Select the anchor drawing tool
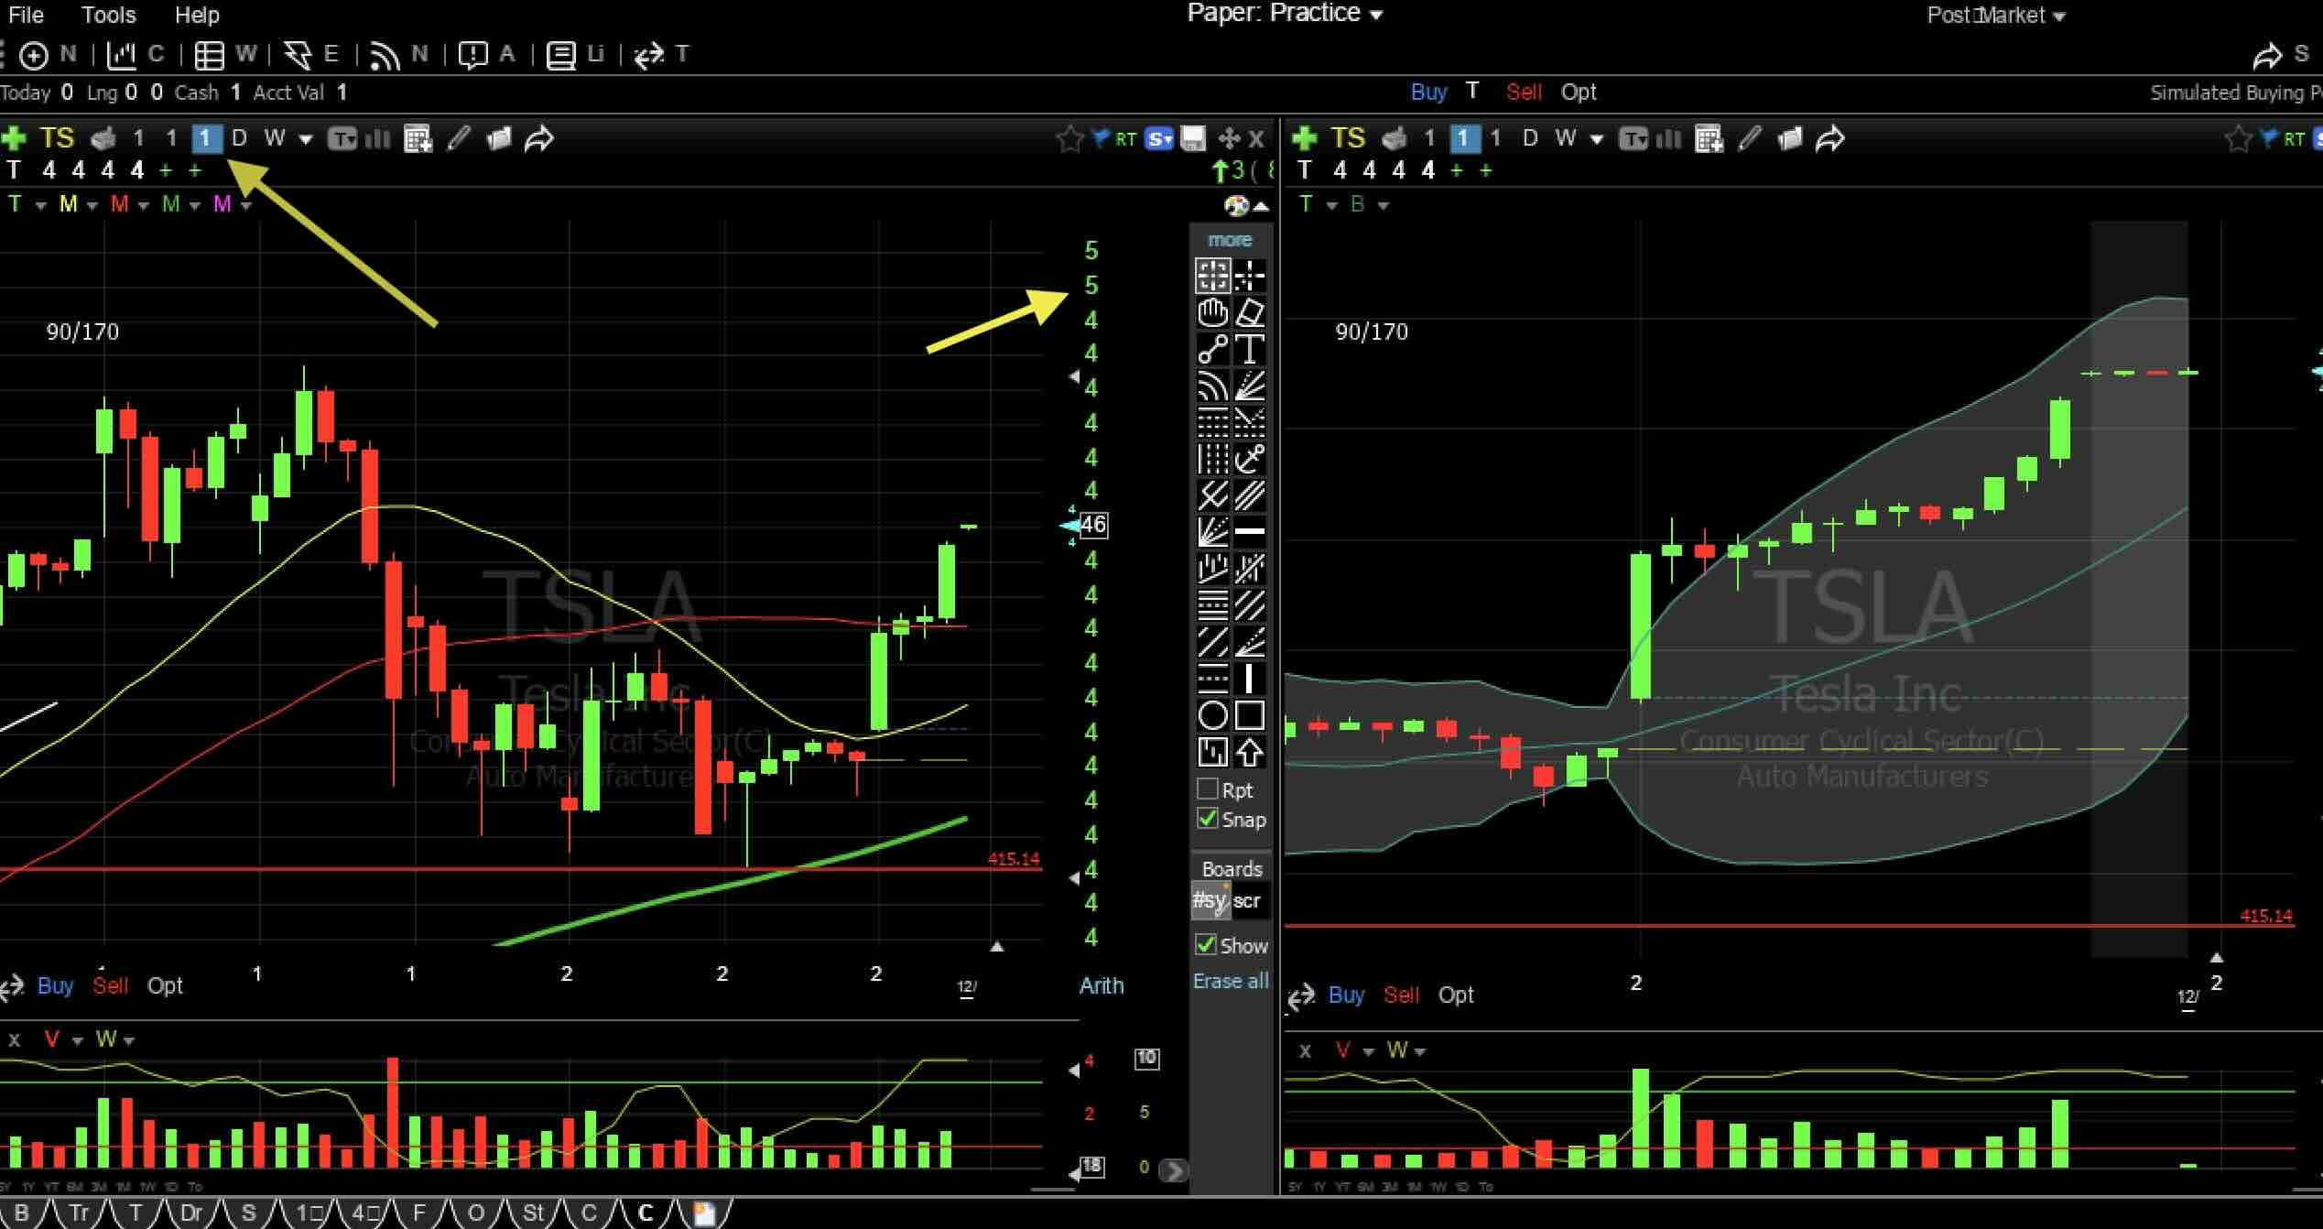 coord(1250,459)
